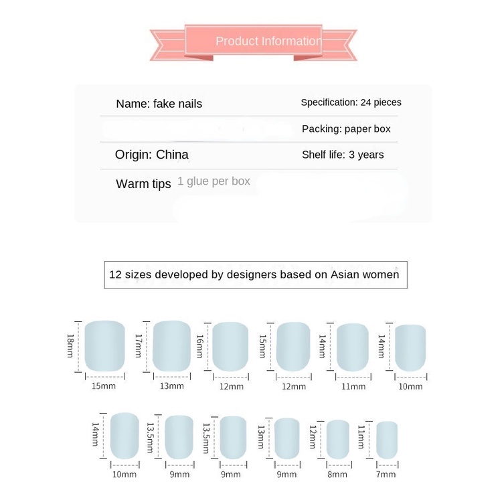Click the "12 sizes developed by designers" box

pos(254,274)
